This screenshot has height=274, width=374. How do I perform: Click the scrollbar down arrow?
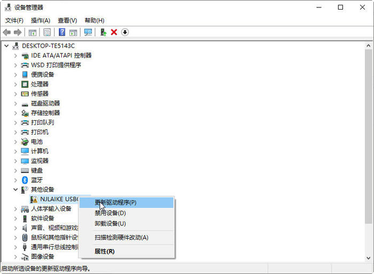(x=369, y=258)
